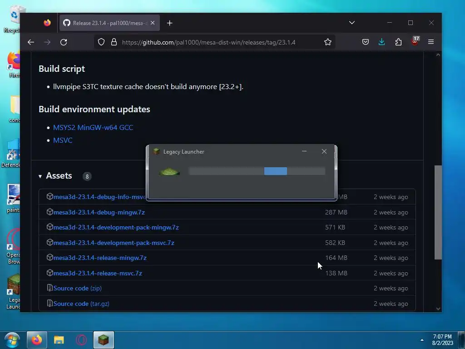Click the package icon beside debug-mingw.7z

click(x=49, y=212)
